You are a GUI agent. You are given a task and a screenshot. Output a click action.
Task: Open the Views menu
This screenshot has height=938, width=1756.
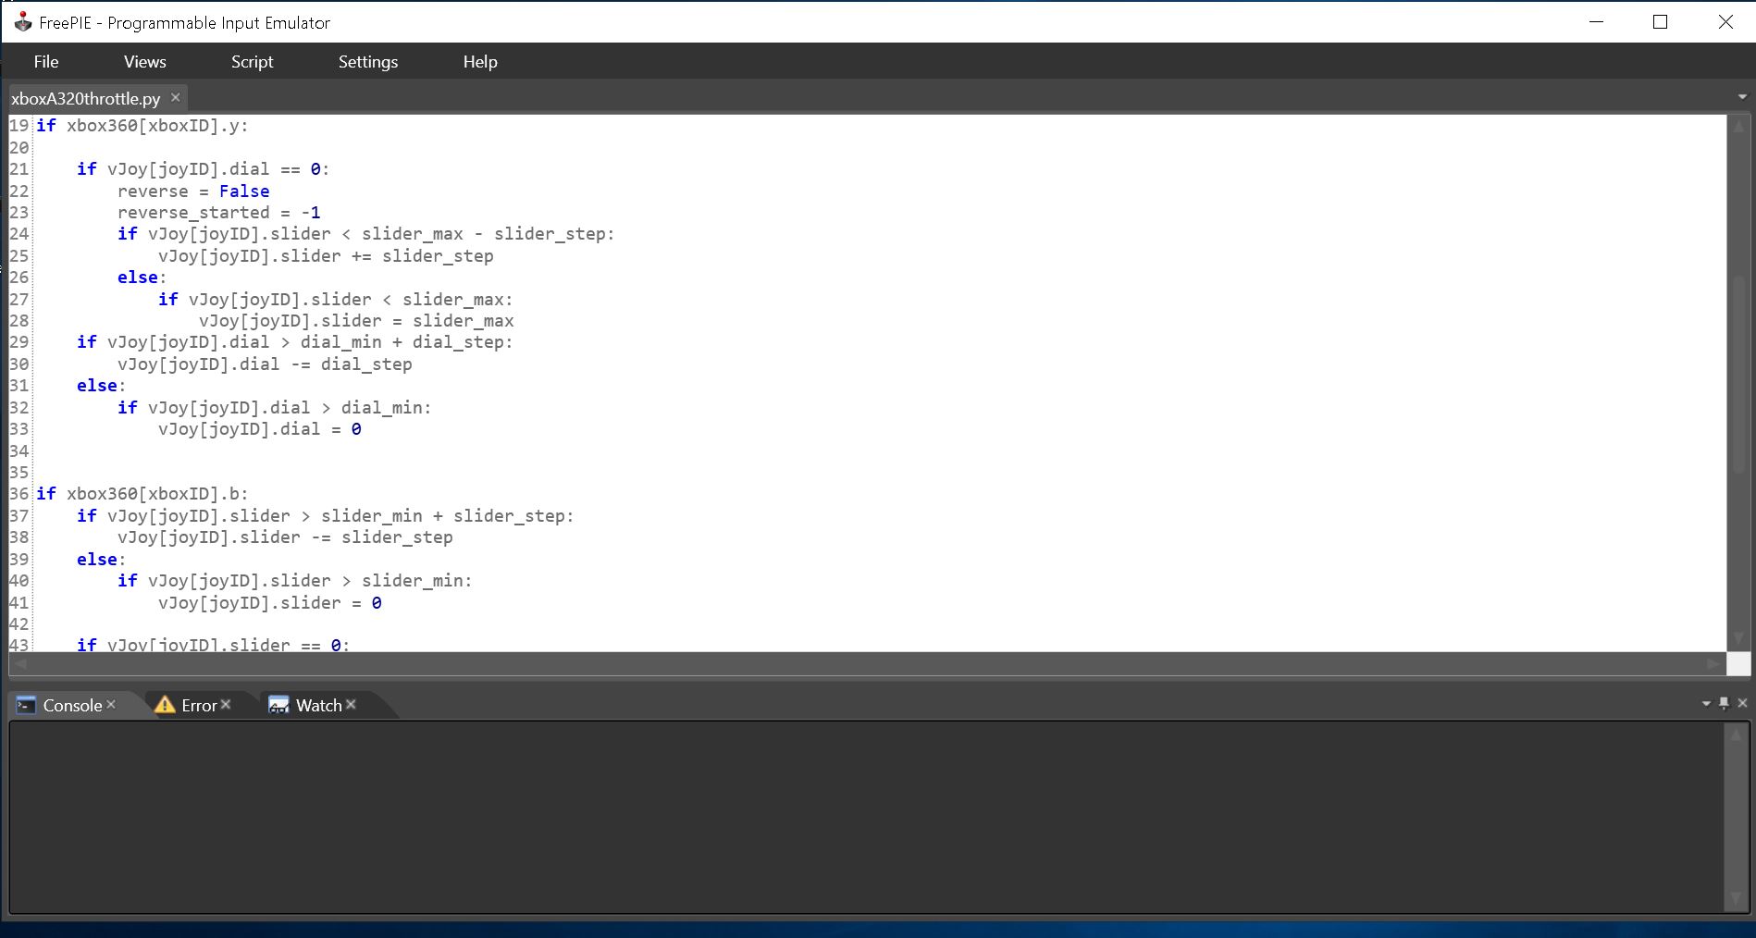click(x=145, y=62)
